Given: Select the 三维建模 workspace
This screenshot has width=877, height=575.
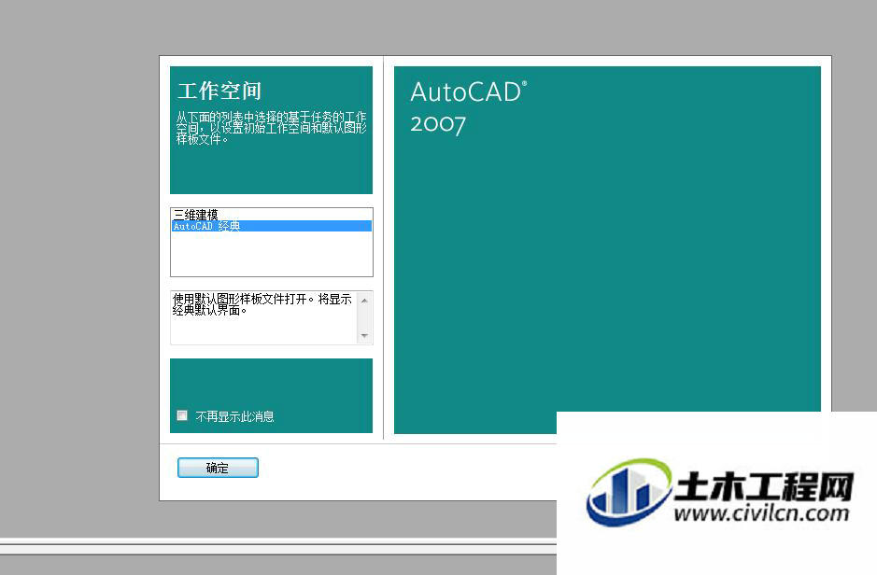Looking at the screenshot, I should [x=271, y=215].
